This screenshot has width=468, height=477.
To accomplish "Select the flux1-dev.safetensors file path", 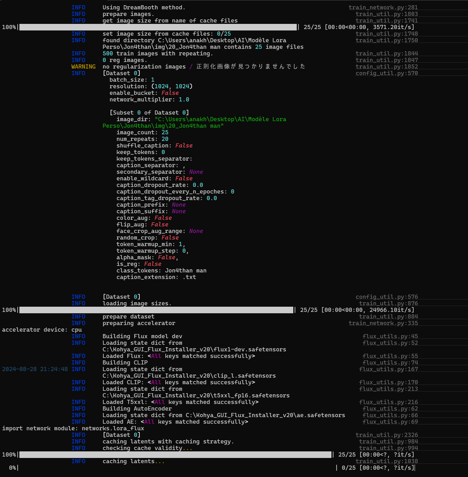I will (194, 349).
